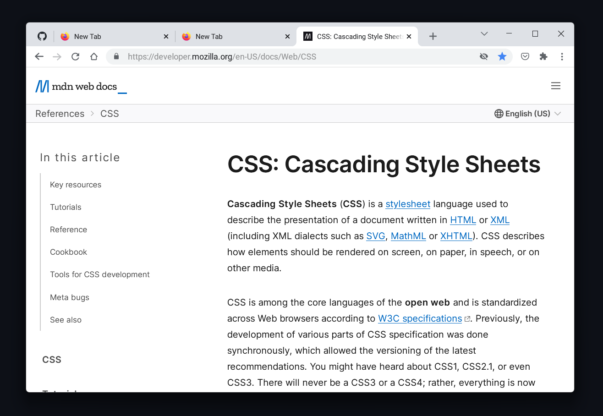Select the CSS: Cascading Style Sheets tab
603x416 pixels.
click(x=357, y=37)
